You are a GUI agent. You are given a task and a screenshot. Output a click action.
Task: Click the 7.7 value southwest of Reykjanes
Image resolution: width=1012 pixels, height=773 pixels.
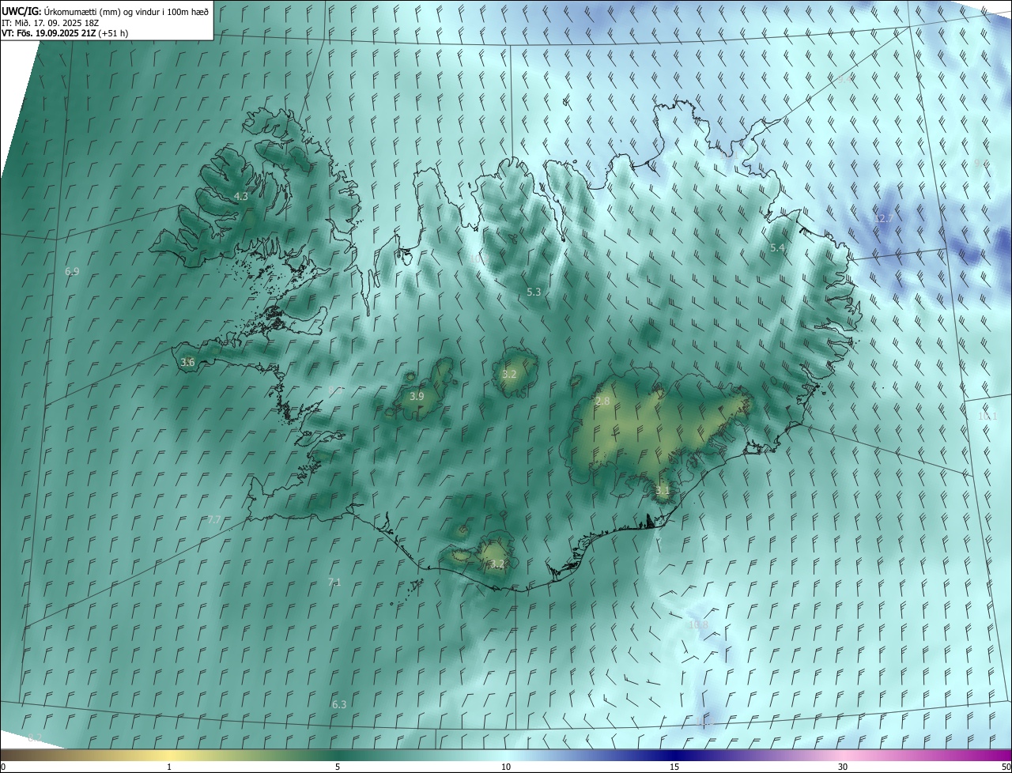tap(214, 520)
